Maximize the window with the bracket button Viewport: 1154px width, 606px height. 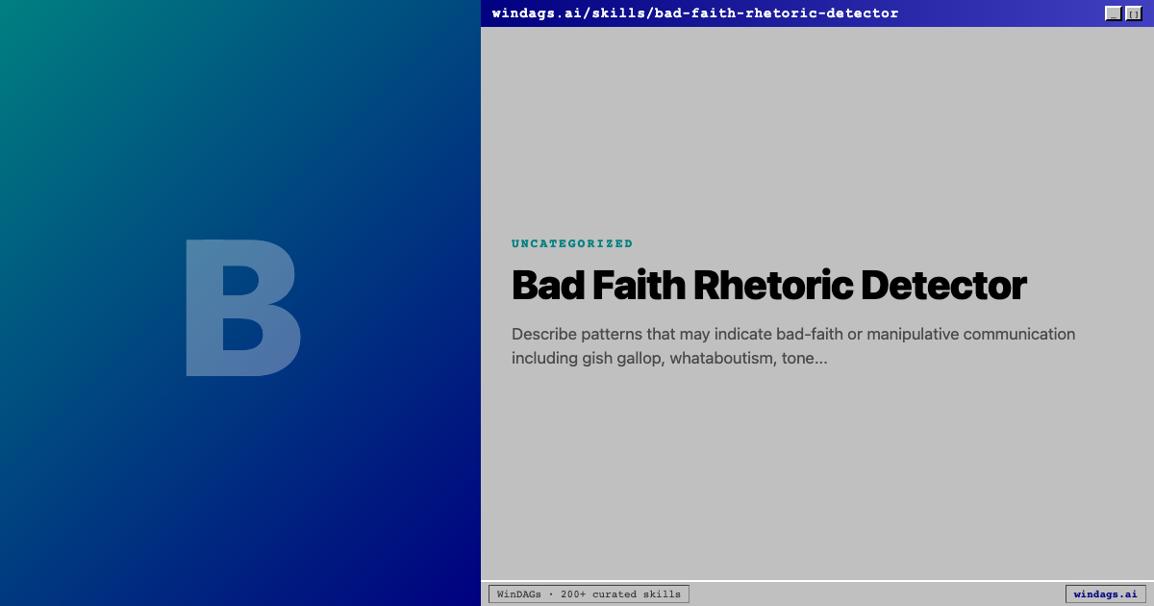tap(1133, 13)
